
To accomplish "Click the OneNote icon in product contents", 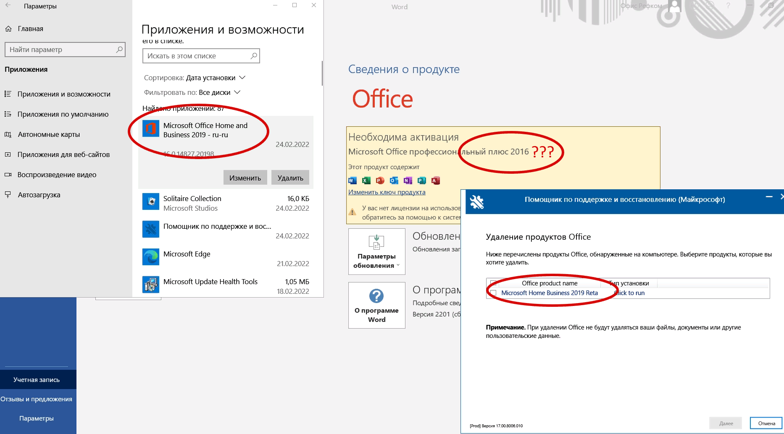I will (x=408, y=180).
